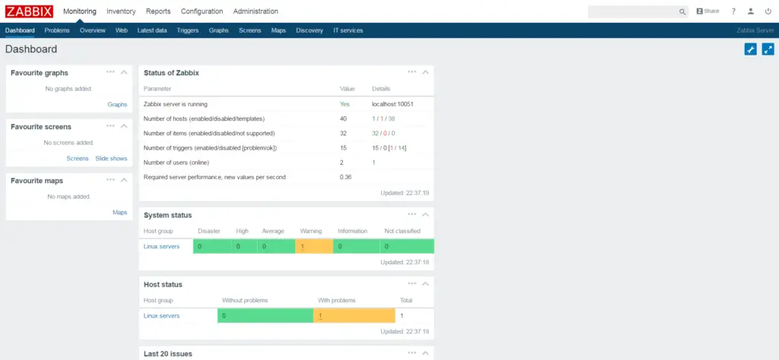779x360 pixels.
Task: Collapse the Host status widget
Action: 425,284
